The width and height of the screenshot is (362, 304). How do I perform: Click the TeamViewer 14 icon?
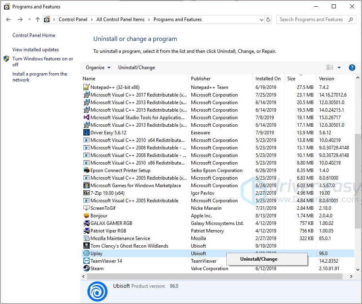pyautogui.click(x=87, y=261)
